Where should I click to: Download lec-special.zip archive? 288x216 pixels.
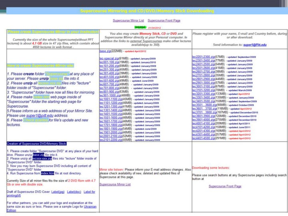109,58
